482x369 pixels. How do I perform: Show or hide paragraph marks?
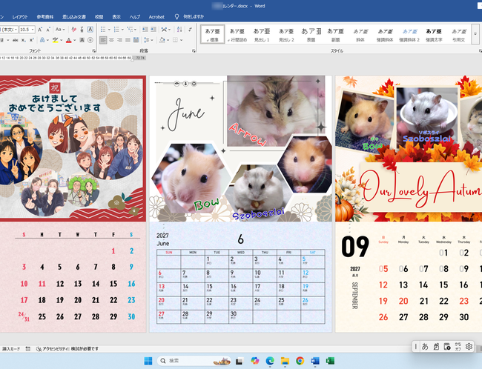point(191,30)
